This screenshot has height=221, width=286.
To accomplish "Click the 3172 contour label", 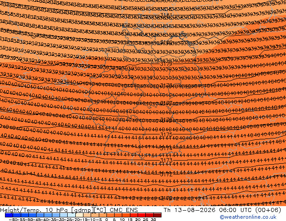I will (x=166, y=175).
